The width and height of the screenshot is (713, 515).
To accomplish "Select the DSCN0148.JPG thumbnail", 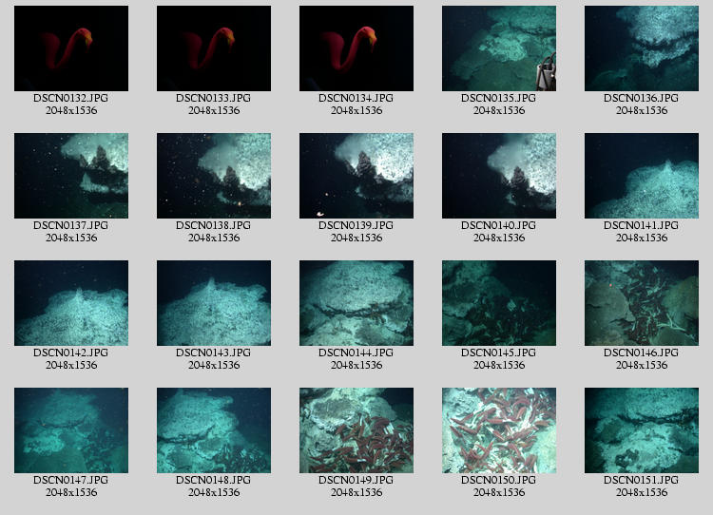I will click(213, 430).
